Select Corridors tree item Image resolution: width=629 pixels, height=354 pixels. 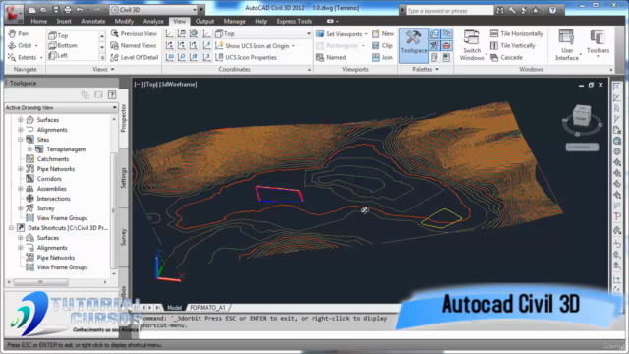(49, 179)
